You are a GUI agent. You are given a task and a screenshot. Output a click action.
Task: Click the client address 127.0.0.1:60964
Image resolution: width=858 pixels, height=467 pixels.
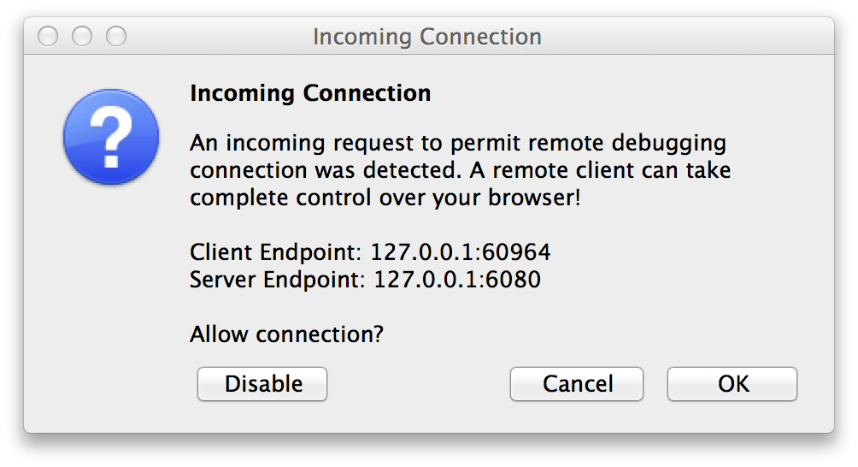461,252
